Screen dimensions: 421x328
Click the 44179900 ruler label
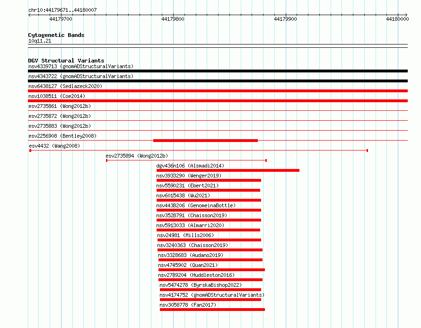(285, 19)
